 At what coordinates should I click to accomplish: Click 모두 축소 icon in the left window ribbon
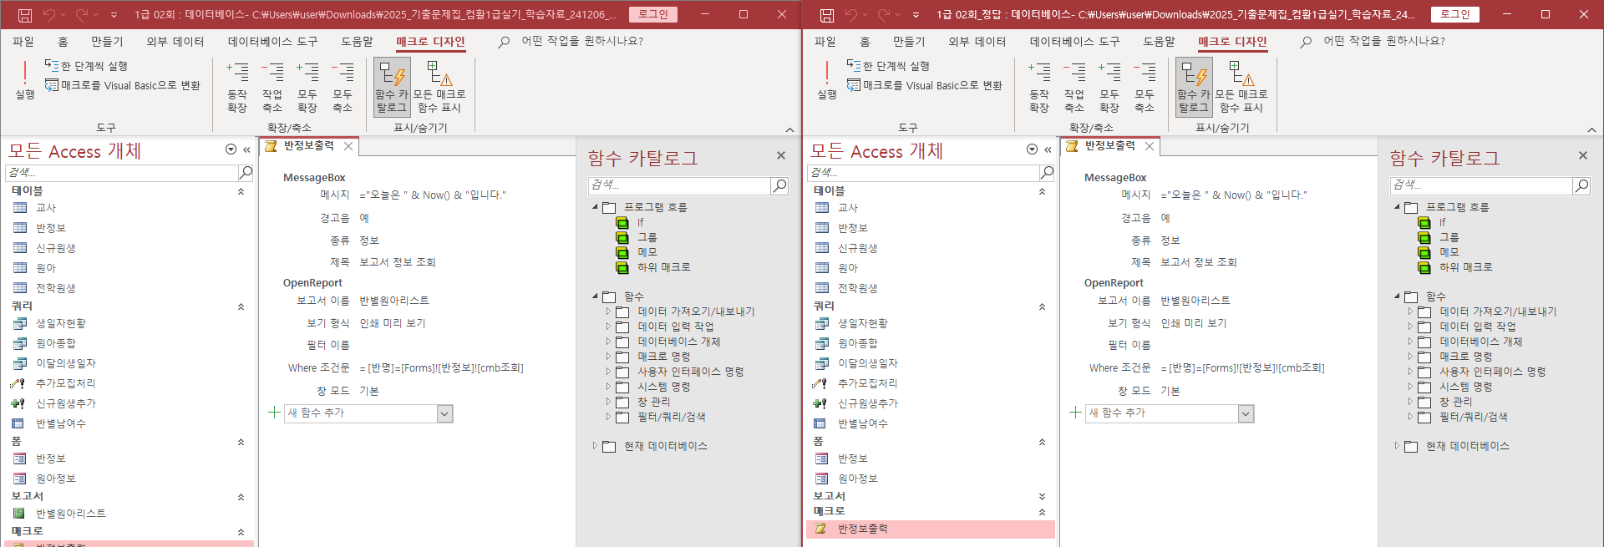[x=343, y=86]
